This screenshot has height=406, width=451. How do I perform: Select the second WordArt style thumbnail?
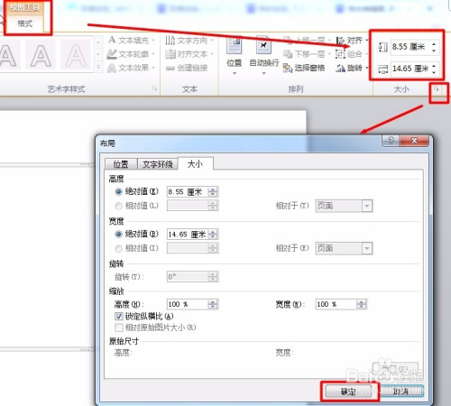click(41, 55)
